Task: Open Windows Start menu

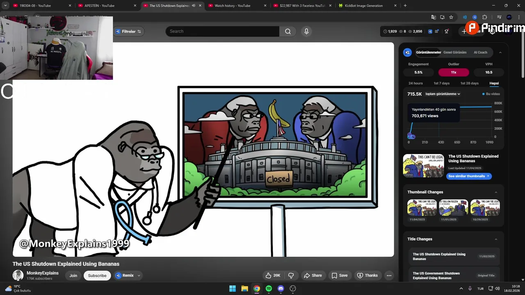Action: tap(233, 288)
